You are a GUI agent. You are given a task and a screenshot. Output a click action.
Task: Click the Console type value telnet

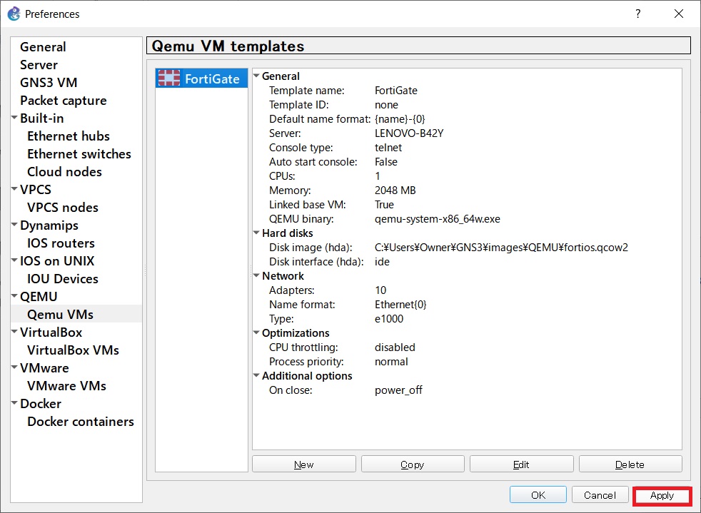(388, 148)
